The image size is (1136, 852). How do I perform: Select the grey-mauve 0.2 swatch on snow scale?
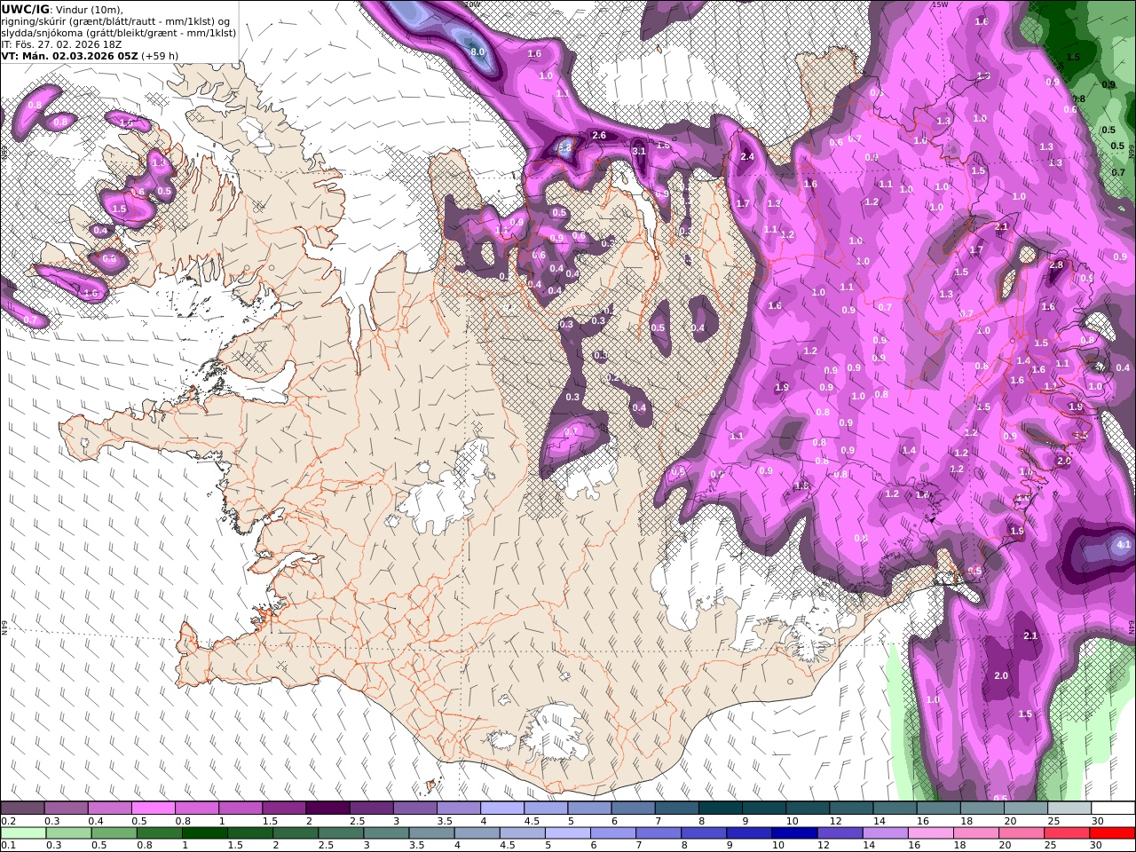tap(22, 808)
